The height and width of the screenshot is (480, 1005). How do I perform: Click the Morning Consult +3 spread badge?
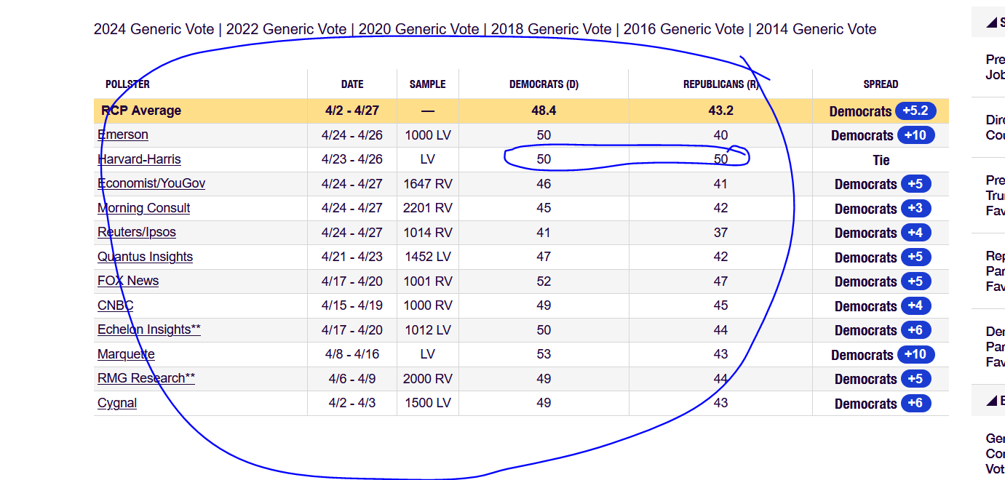pyautogui.click(x=915, y=209)
